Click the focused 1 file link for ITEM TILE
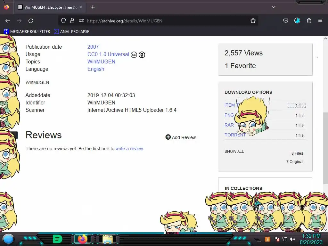Viewport: 328px width, 246px height. pos(296,105)
